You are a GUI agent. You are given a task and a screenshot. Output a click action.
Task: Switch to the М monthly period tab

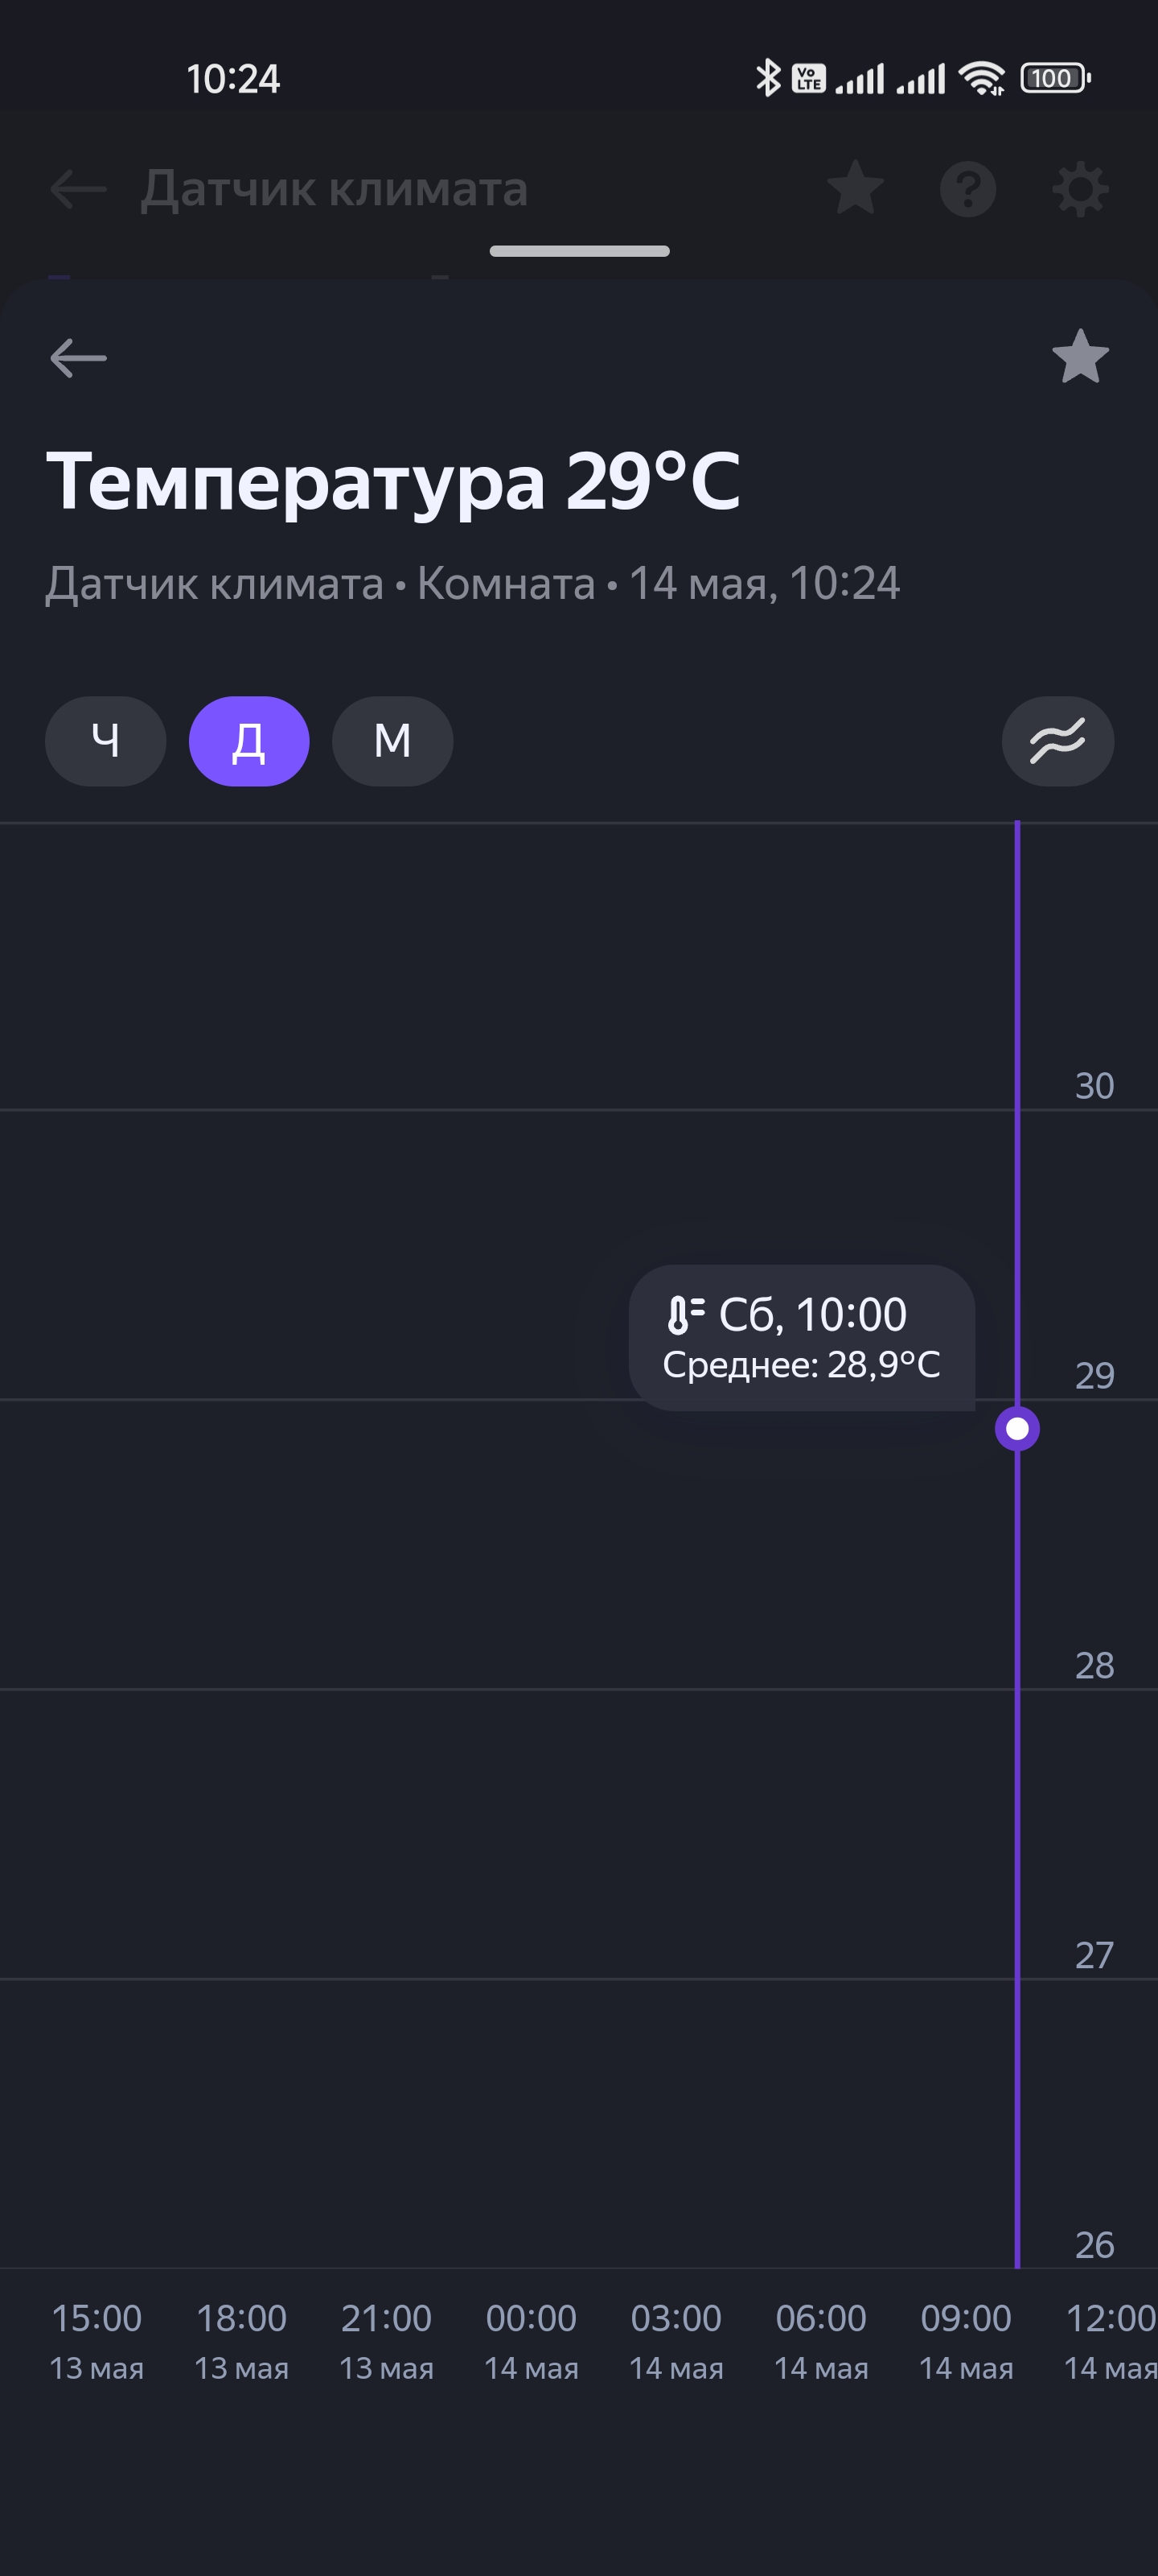tap(392, 741)
